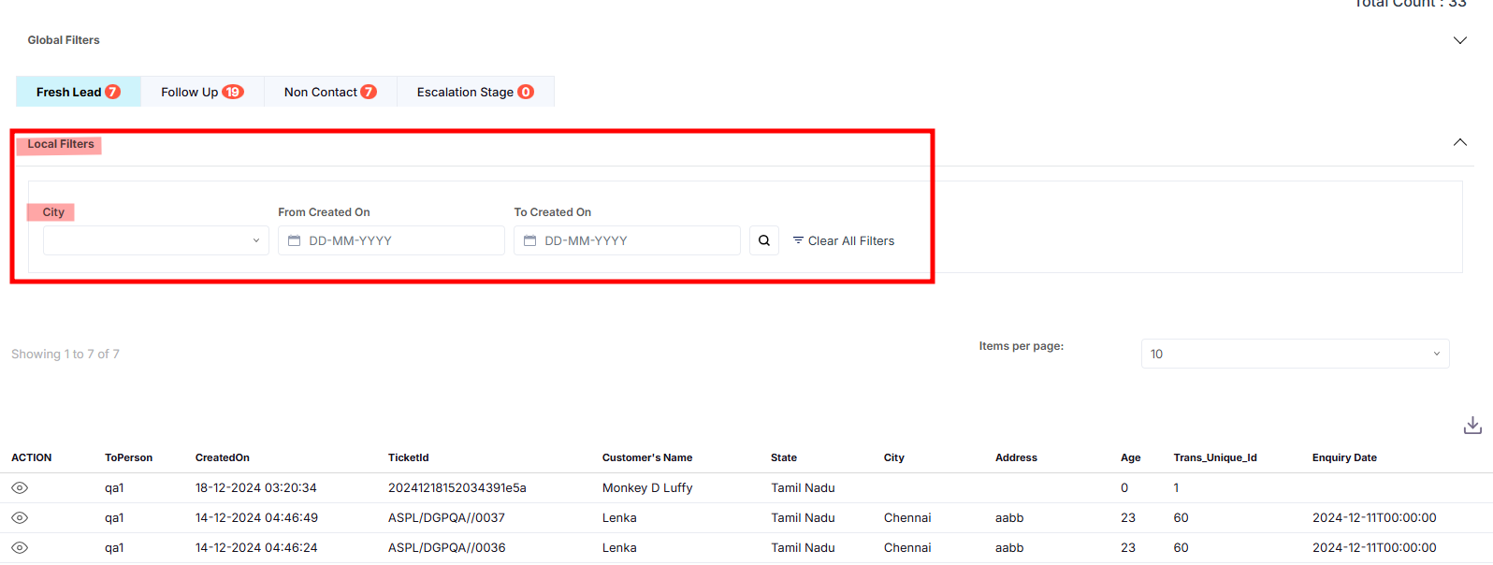Click the Non Contact count badge 7
This screenshot has width=1493, height=565.
[x=369, y=92]
